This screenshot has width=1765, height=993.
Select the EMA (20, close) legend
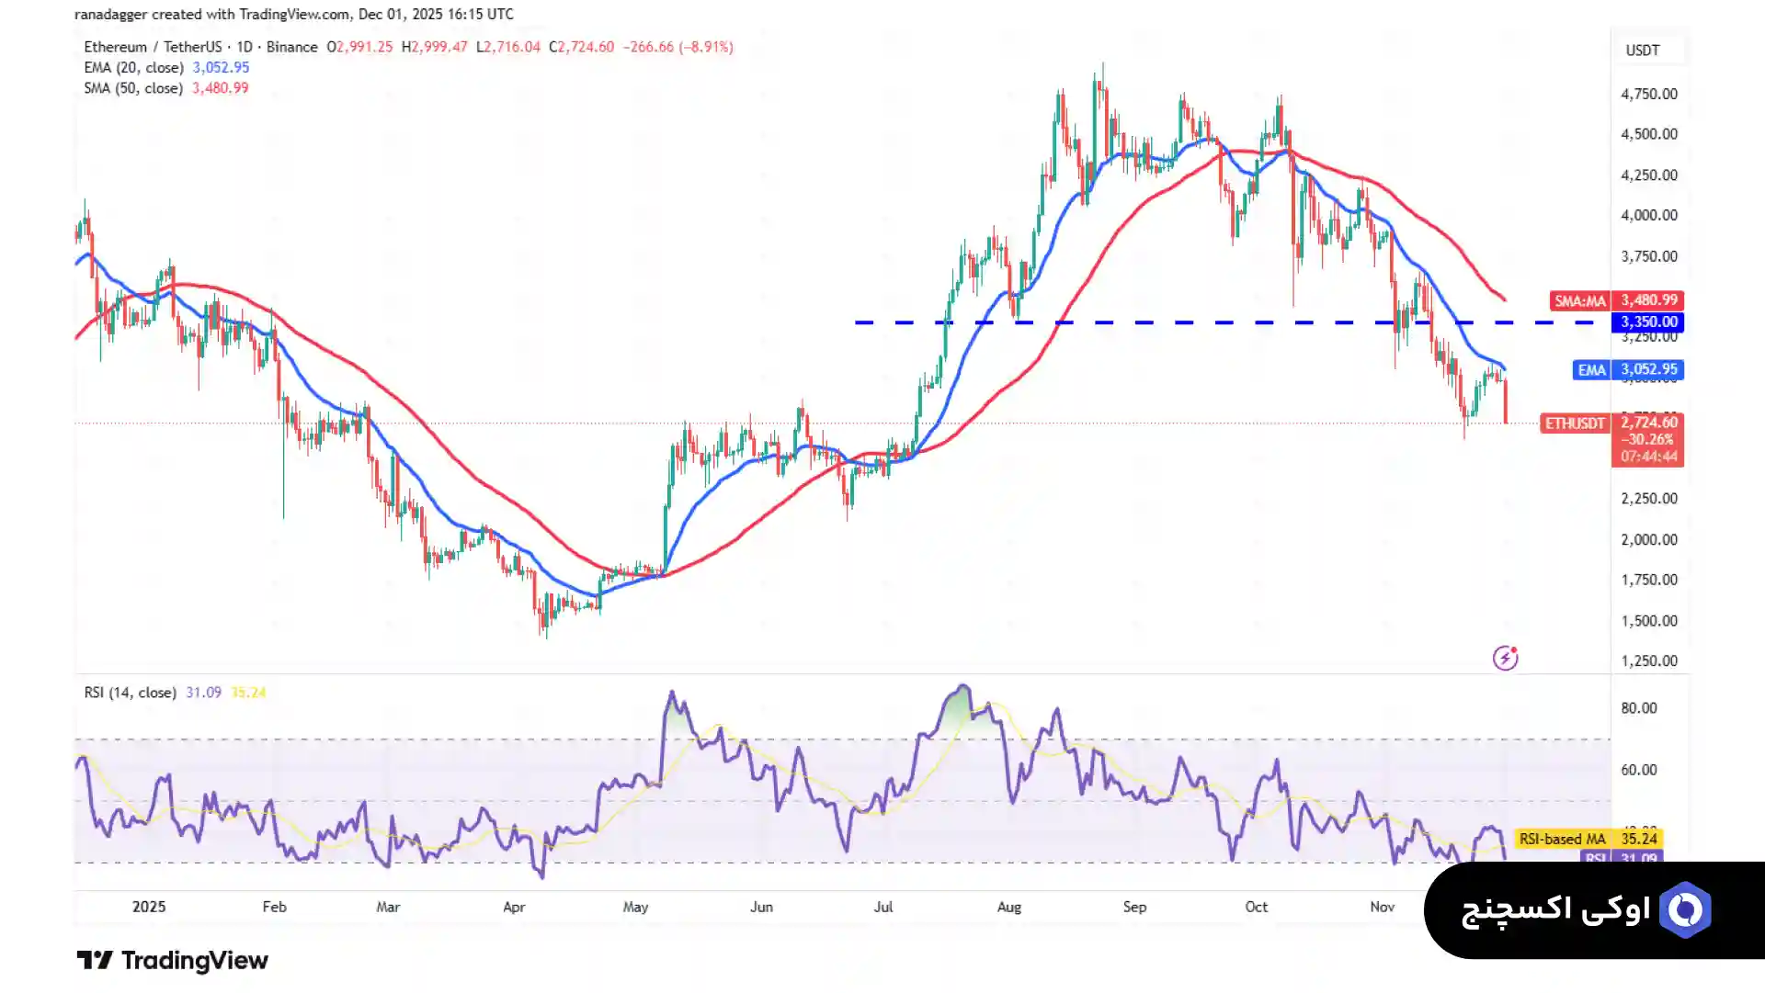133,68
